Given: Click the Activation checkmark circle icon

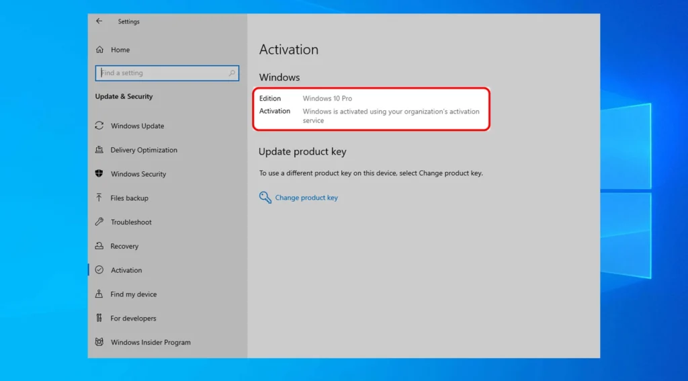Looking at the screenshot, I should (99, 270).
